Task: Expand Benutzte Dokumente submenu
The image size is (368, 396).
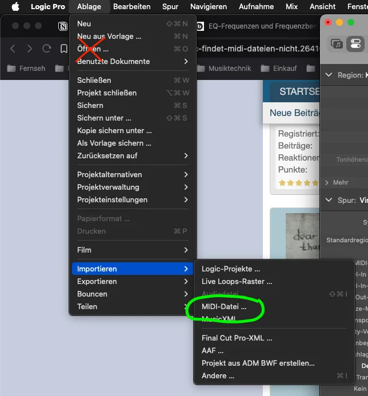Action: pos(133,61)
